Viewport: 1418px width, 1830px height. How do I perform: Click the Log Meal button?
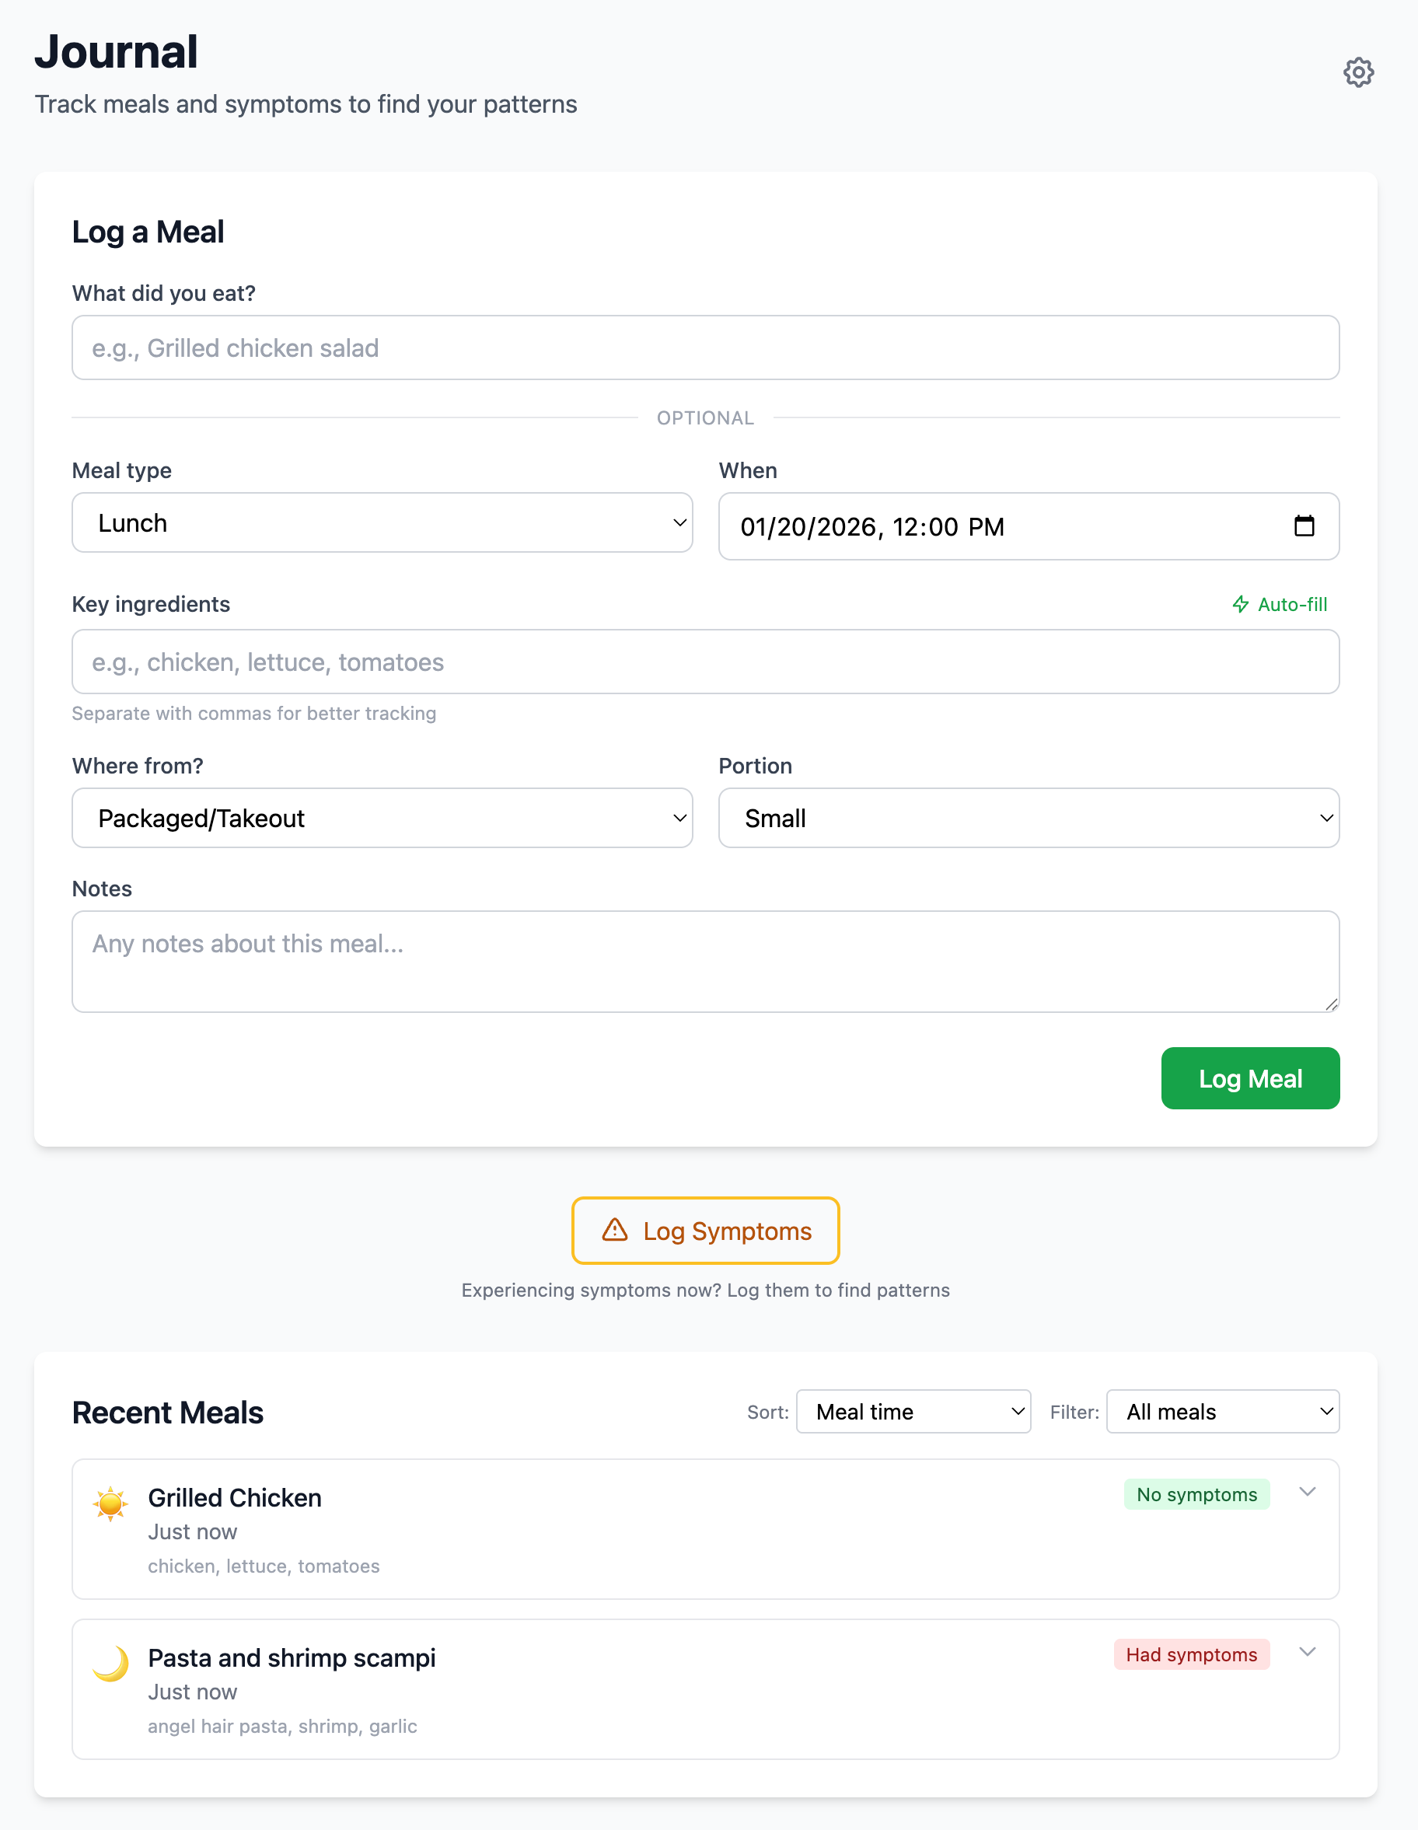pyautogui.click(x=1249, y=1078)
